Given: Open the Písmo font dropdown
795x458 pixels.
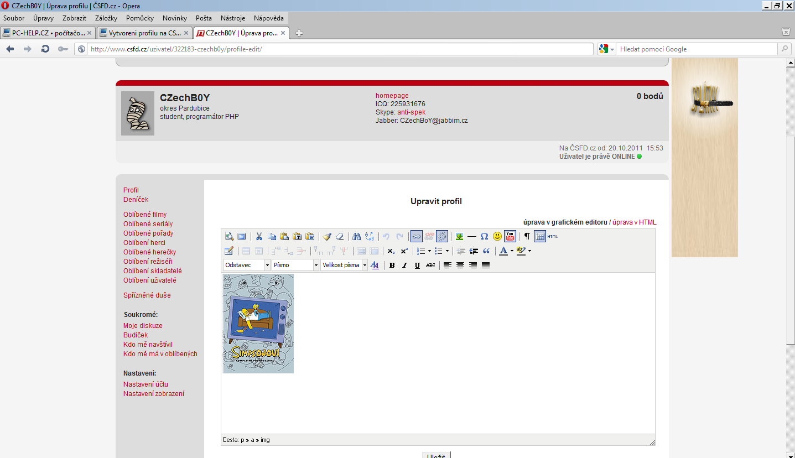Looking at the screenshot, I should click(295, 265).
